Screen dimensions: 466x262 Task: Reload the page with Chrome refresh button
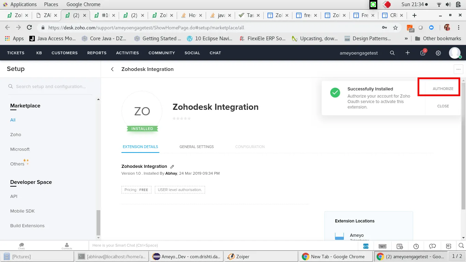click(x=29, y=28)
